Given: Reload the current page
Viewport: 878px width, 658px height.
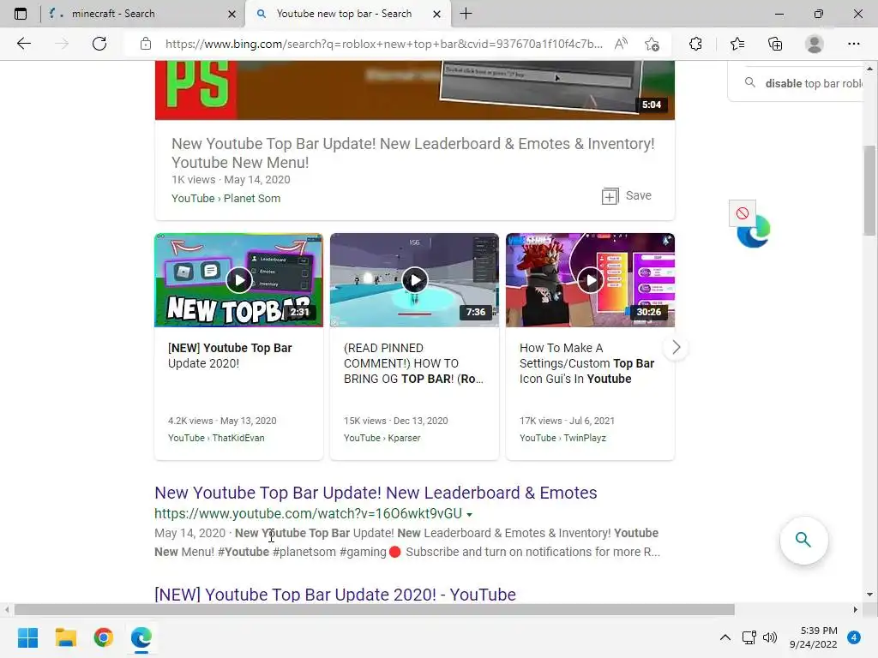Looking at the screenshot, I should (x=99, y=44).
